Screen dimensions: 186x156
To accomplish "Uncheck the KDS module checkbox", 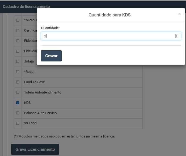I will 18,103.
